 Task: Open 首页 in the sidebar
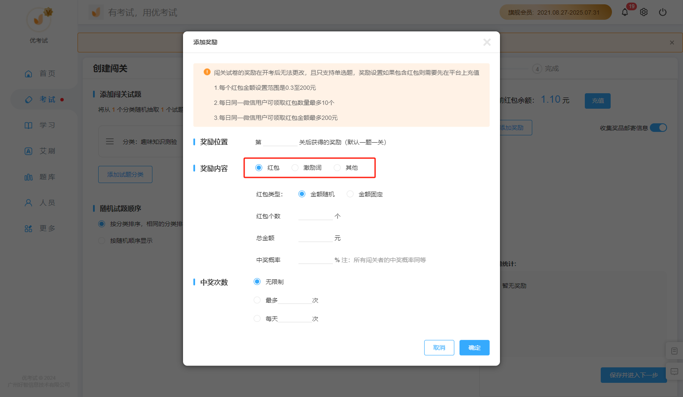click(x=40, y=73)
